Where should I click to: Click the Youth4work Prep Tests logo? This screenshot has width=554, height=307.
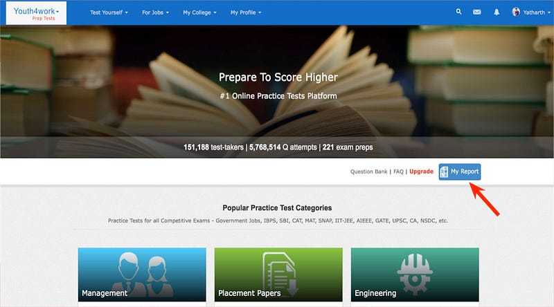(36, 13)
